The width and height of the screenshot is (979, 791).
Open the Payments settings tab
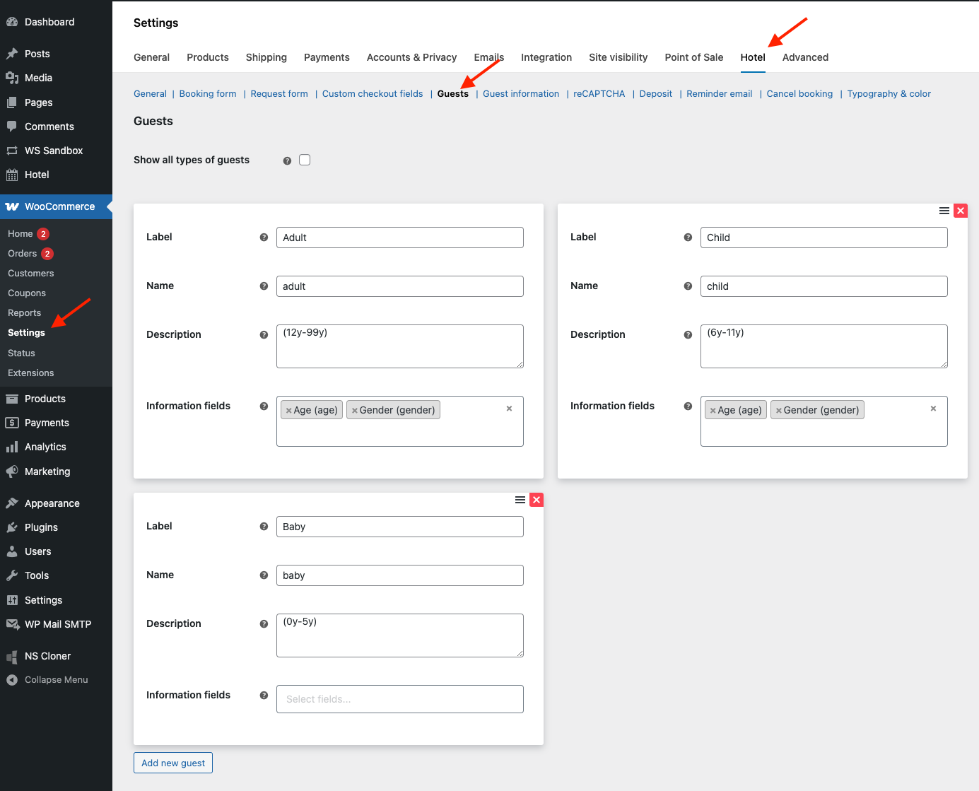pyautogui.click(x=327, y=57)
